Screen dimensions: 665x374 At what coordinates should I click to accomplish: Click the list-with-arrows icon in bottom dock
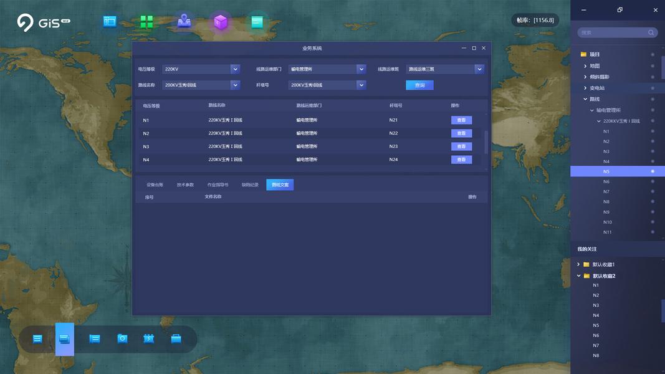(x=37, y=338)
